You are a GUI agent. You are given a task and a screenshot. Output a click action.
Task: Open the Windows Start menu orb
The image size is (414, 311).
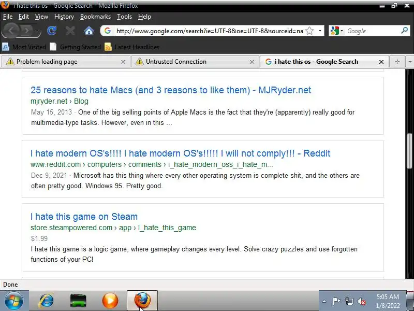14,301
